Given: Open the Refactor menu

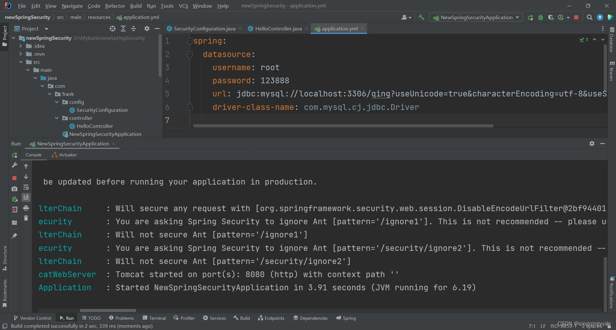Looking at the screenshot, I should click(x=115, y=6).
